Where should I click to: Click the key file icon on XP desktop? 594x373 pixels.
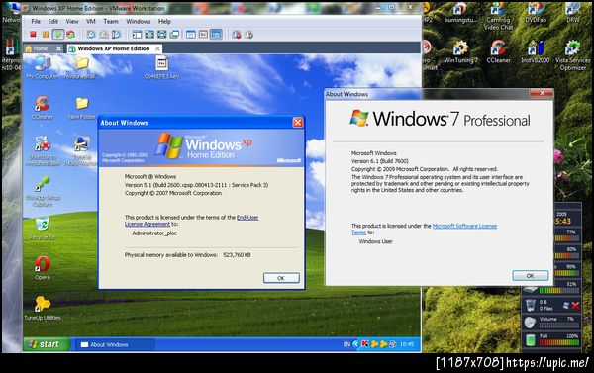161,67
